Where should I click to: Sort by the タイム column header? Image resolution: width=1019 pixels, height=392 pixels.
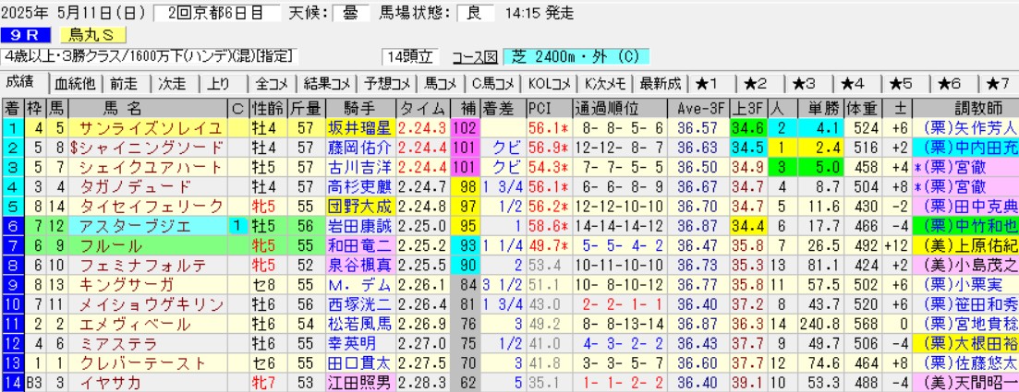tap(422, 107)
